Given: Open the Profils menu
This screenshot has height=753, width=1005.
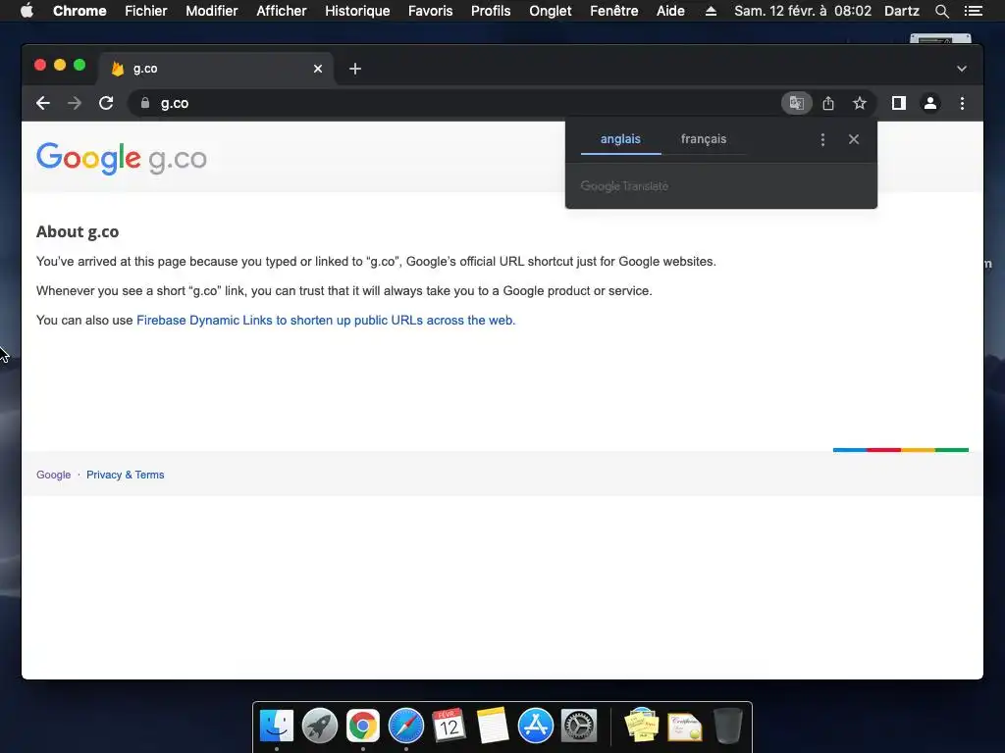Looking at the screenshot, I should pyautogui.click(x=491, y=11).
